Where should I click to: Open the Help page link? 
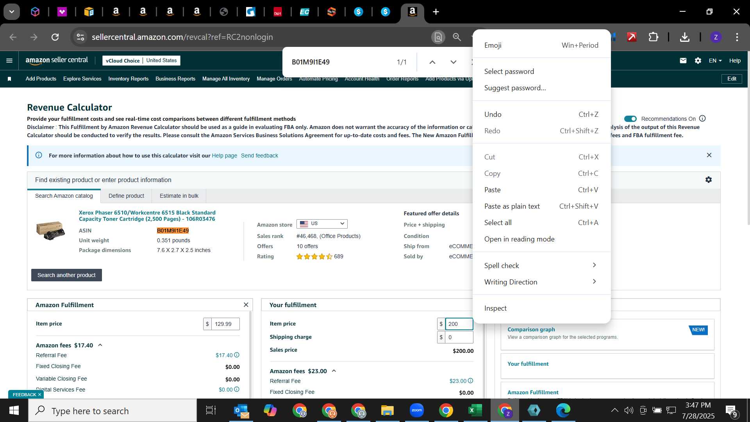pyautogui.click(x=224, y=156)
